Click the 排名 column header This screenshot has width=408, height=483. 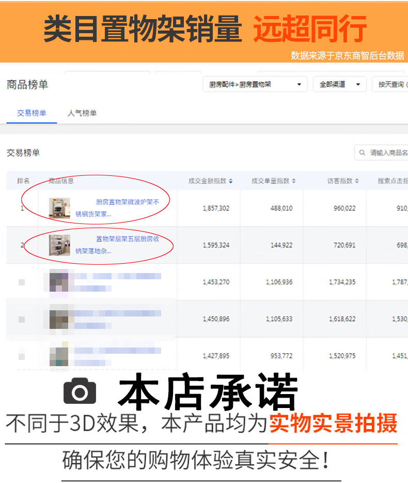pyautogui.click(x=23, y=181)
